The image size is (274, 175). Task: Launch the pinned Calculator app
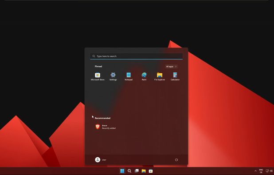coord(175,76)
